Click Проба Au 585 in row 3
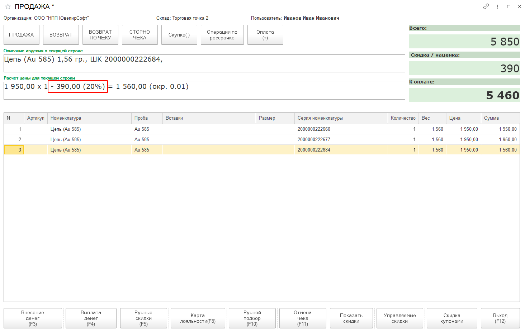This screenshot has height=331, width=525. pos(147,150)
